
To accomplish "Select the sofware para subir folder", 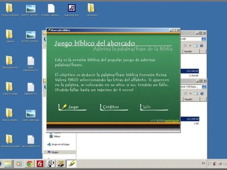I will pos(10,141).
